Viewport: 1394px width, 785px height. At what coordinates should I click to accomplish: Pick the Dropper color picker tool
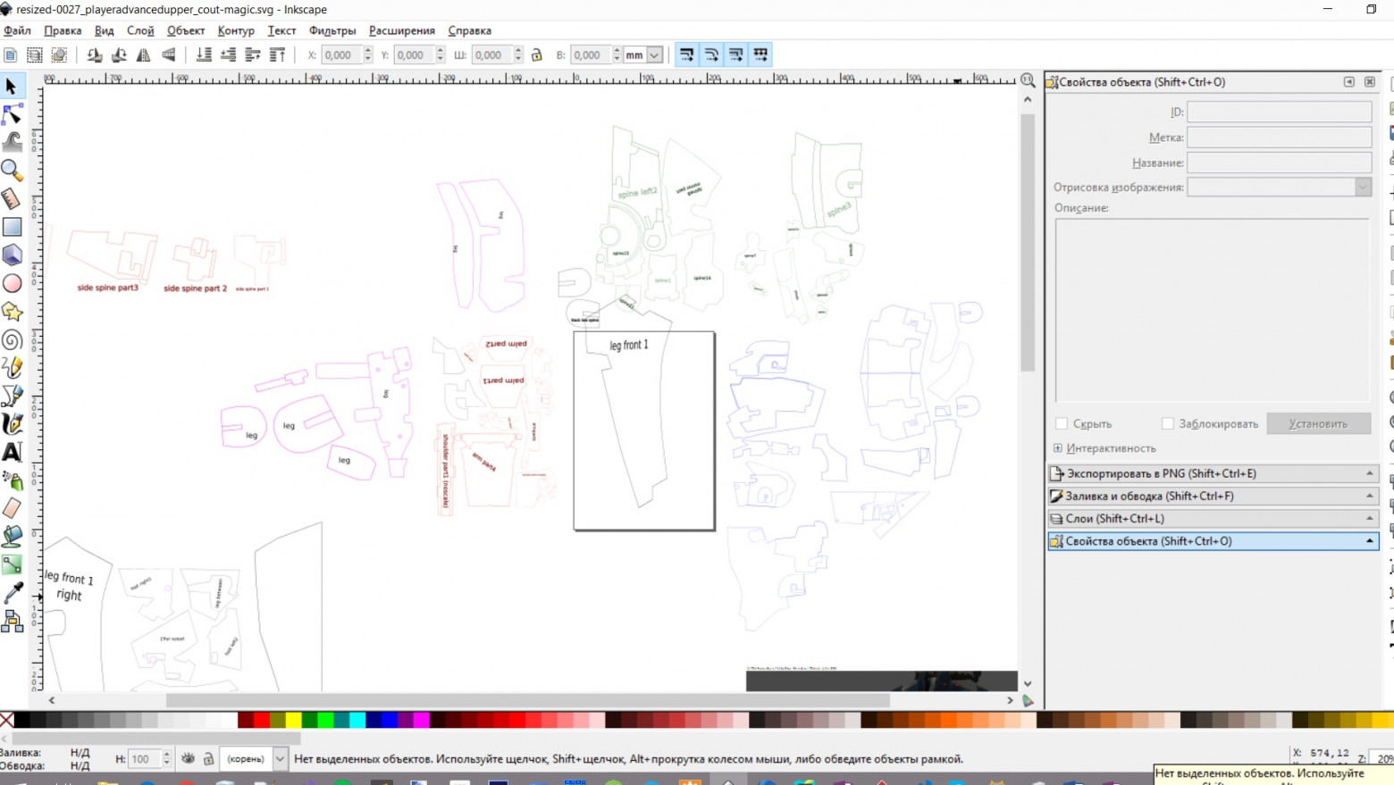pyautogui.click(x=13, y=592)
